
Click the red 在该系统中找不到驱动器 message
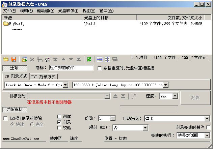tap(49, 102)
